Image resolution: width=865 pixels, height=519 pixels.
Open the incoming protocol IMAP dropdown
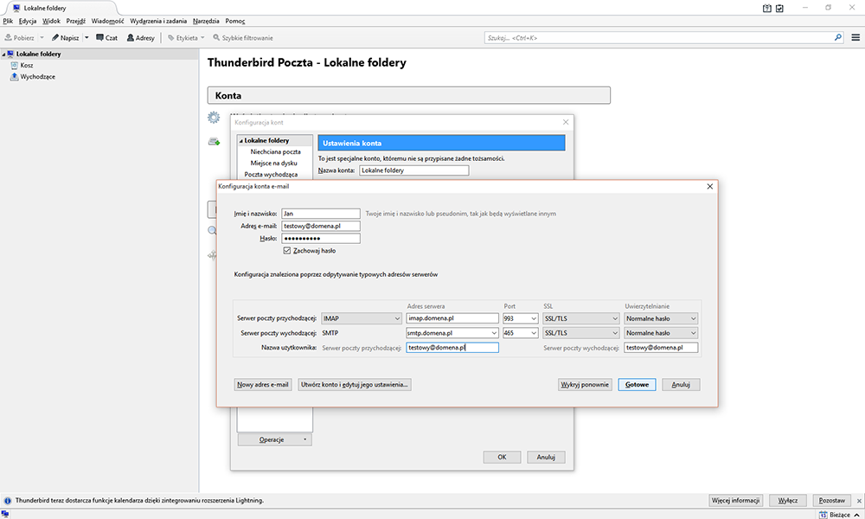tap(362, 318)
